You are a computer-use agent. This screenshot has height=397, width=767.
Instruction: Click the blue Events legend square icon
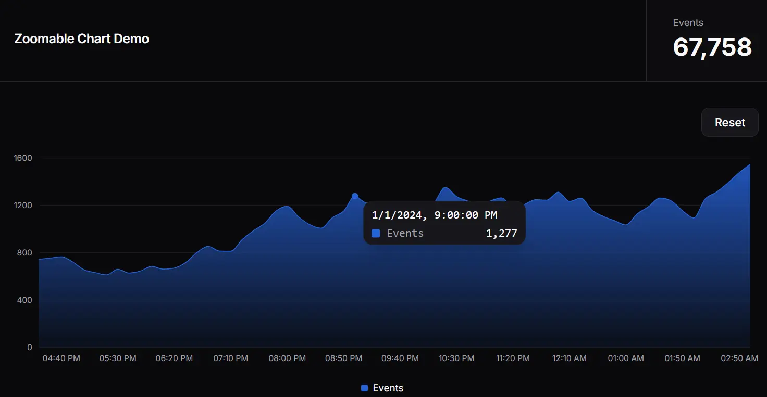pos(365,388)
